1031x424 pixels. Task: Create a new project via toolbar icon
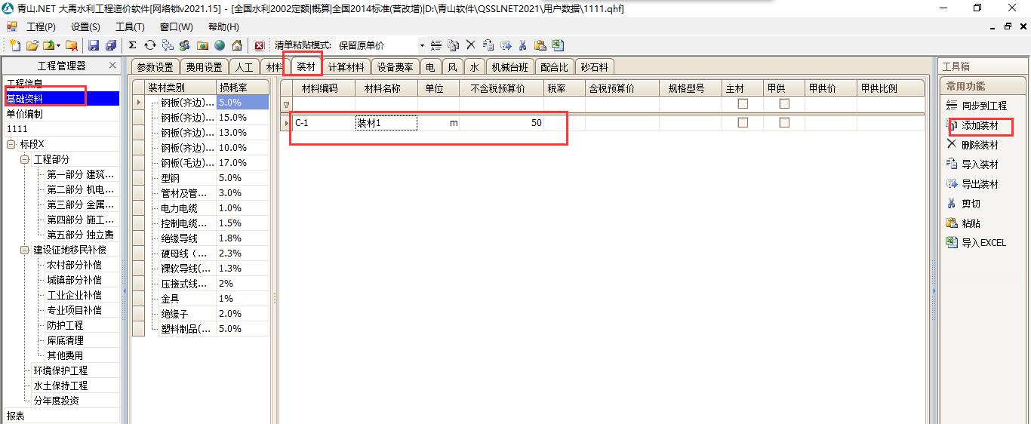(x=14, y=45)
